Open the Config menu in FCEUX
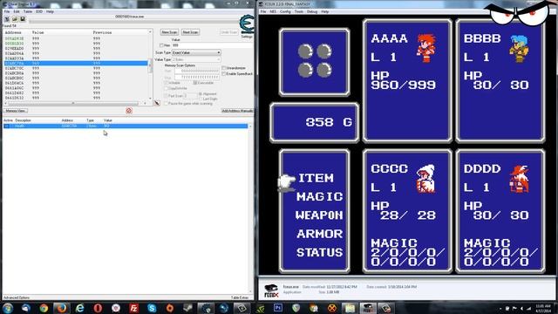Viewport: 558px width, 314px height. (285, 11)
